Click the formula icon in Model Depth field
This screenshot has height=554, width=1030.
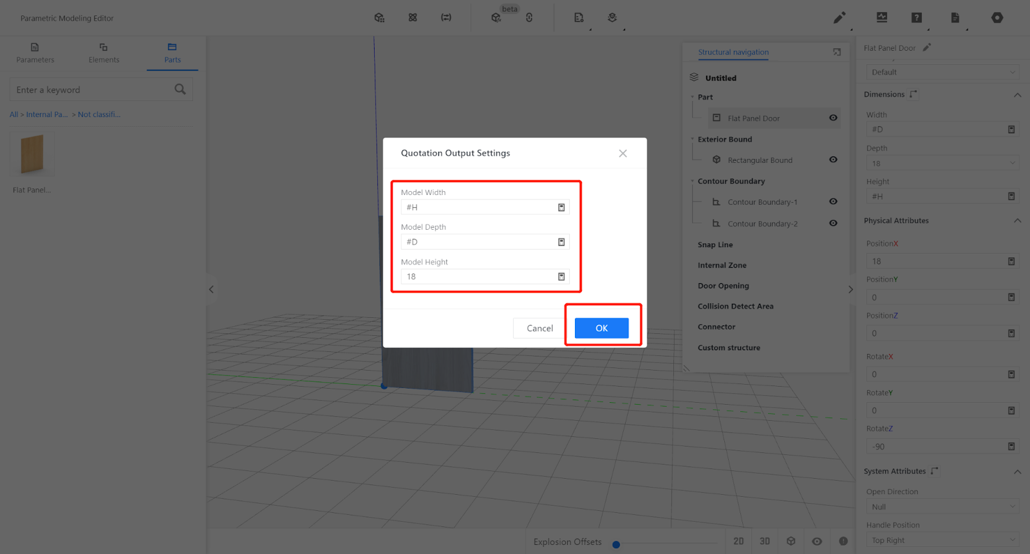pos(561,242)
